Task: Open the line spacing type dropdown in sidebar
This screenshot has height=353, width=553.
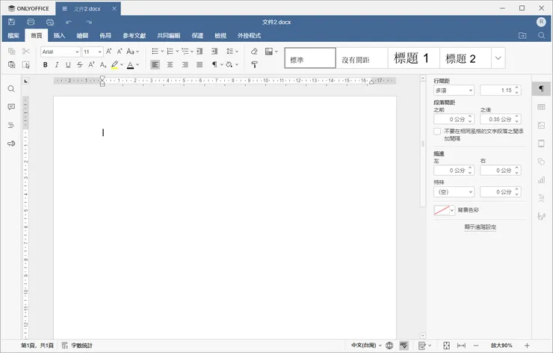Action: 454,90
